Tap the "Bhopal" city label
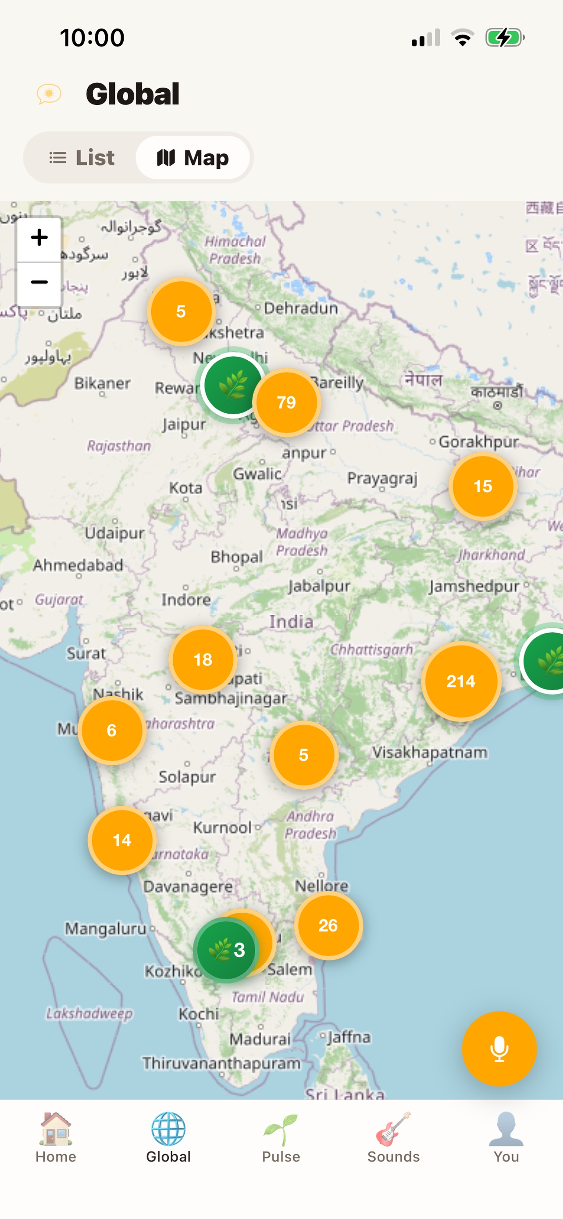Screen dimensions: 563x1219 pos(236,557)
